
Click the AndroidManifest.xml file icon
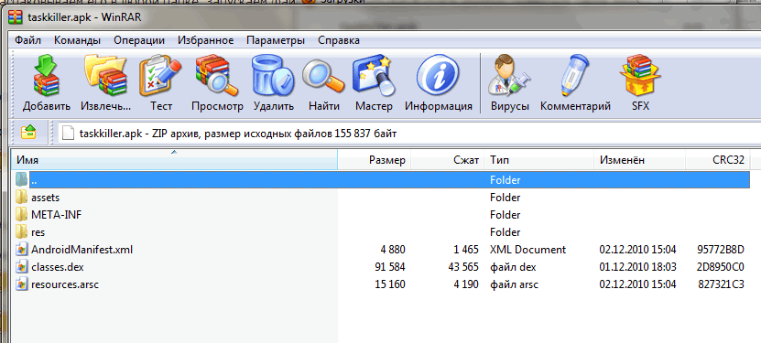(21, 250)
